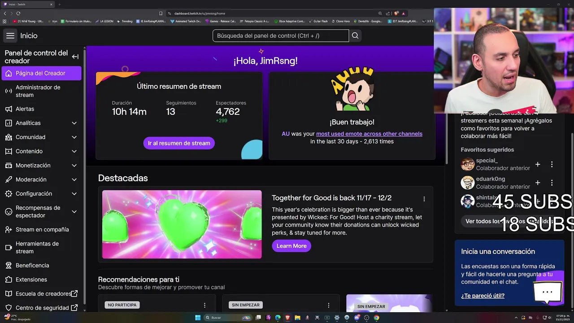This screenshot has height=323, width=574.
Task: Open Herramientas de stream
Action: click(x=41, y=248)
